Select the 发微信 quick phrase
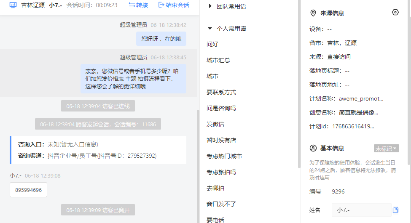Screen dimensions: 411x223 click(x=215, y=124)
